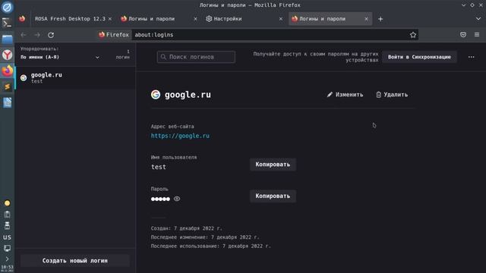Copy the username with Копировать
486x273 pixels.
(273, 165)
